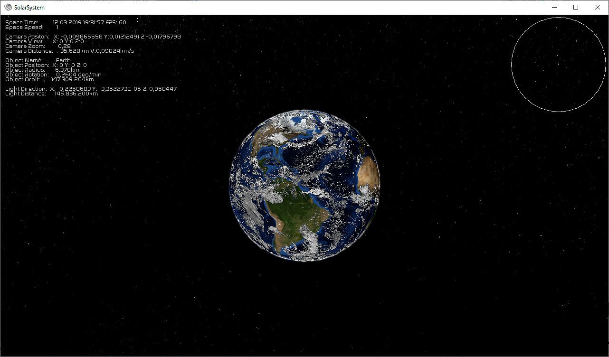Click the "SolarSystem" window title text
The width and height of the screenshot is (609, 357).
tap(29, 8)
